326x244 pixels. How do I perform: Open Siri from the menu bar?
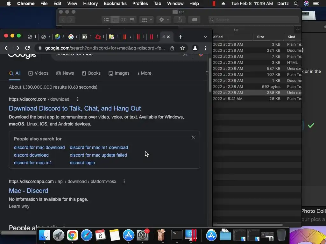click(307, 3)
